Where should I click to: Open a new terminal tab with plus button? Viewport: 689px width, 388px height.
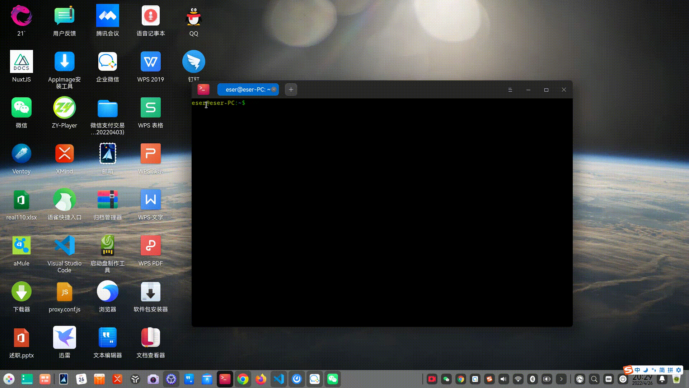click(291, 89)
